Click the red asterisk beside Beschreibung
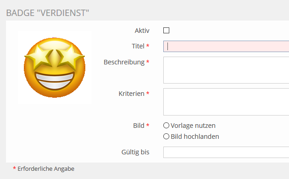The height and width of the screenshot is (179, 289). pyautogui.click(x=148, y=62)
